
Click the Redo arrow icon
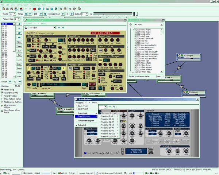[x=30, y=9]
